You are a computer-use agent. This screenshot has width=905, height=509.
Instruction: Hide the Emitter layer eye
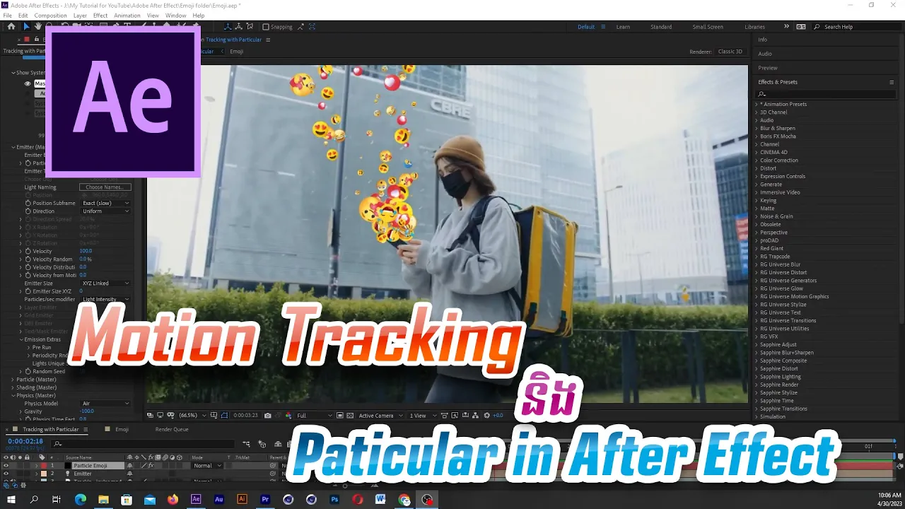click(x=6, y=474)
